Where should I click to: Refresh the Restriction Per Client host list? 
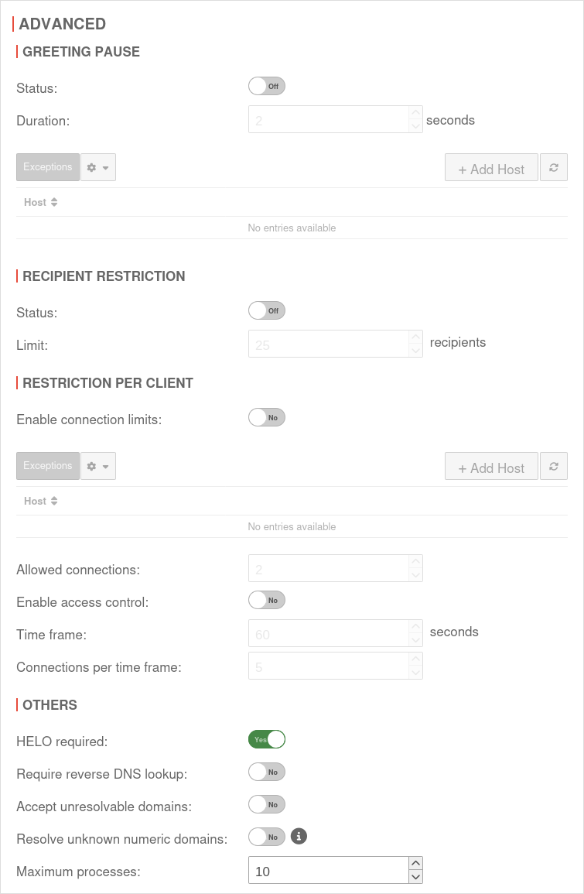point(554,467)
